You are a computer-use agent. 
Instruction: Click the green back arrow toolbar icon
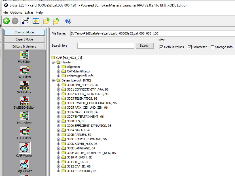(6, 21)
